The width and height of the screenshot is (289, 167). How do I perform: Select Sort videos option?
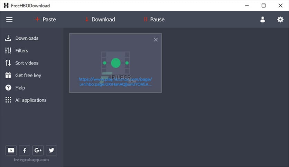point(22,63)
